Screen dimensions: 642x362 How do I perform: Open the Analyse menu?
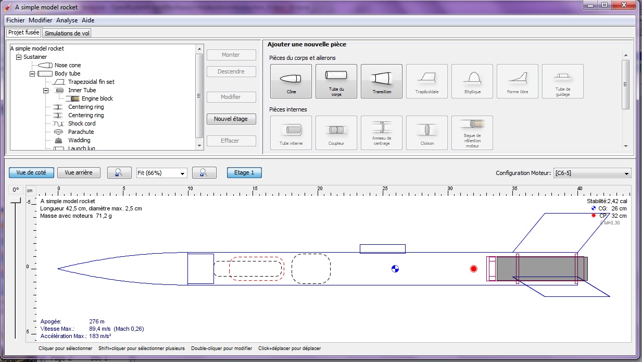(x=67, y=20)
